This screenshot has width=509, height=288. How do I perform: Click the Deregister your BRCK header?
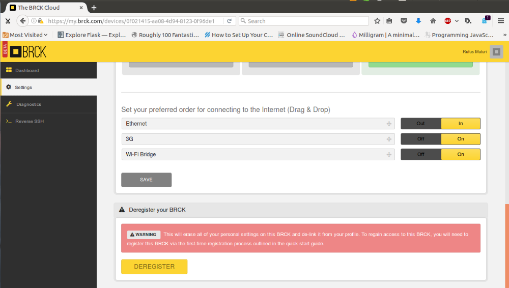click(x=301, y=210)
